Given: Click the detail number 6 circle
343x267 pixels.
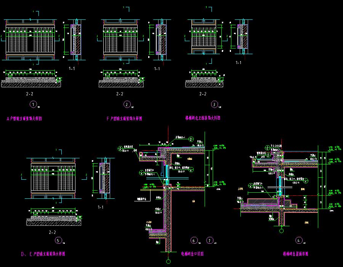Looking at the screenshot, I should (194, 241).
